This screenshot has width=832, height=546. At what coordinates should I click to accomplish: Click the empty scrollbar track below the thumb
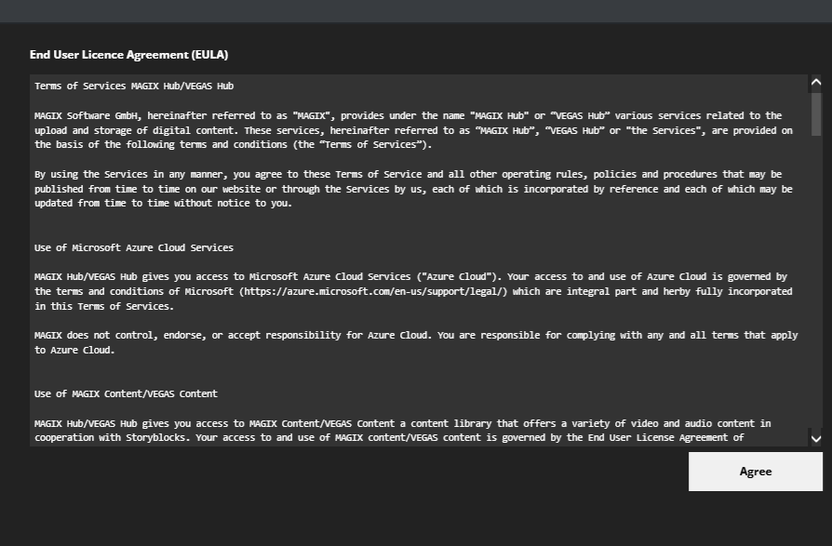tap(816, 279)
